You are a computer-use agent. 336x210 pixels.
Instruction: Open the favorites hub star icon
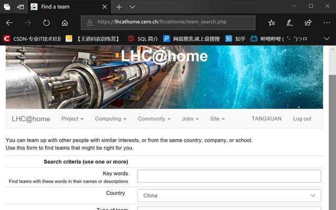tap(272, 23)
